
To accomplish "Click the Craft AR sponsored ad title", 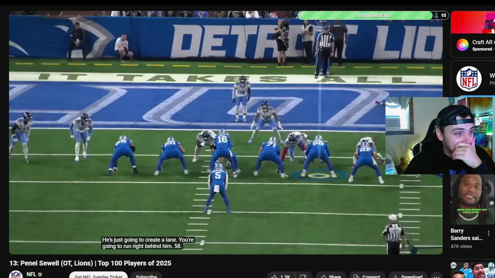I will click(x=483, y=42).
